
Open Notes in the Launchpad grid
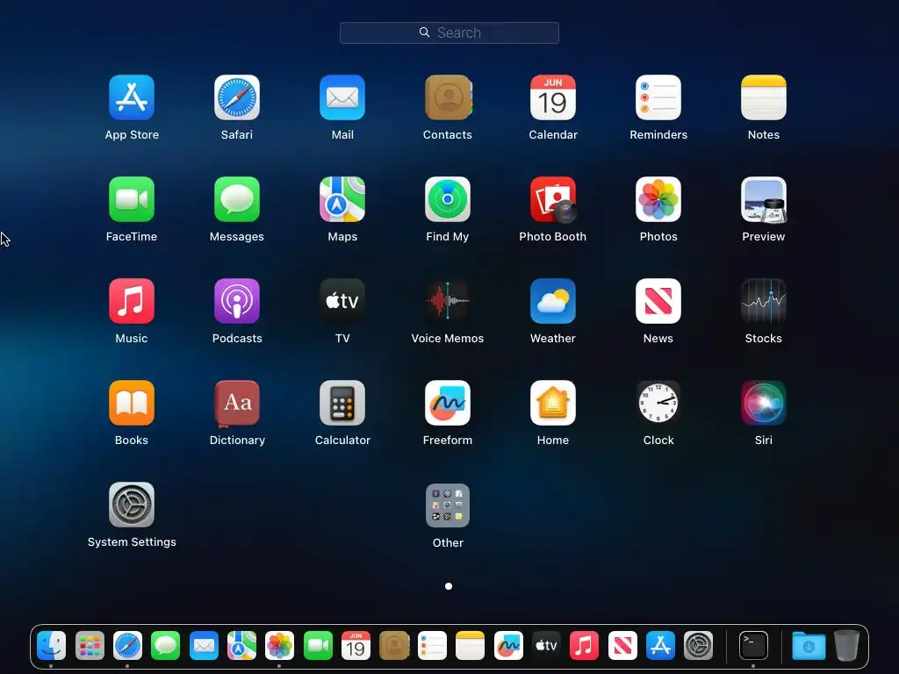coord(764,97)
